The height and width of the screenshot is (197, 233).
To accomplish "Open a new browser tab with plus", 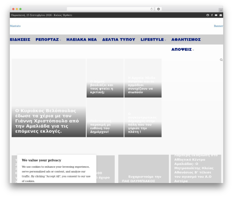I will point(221,10).
